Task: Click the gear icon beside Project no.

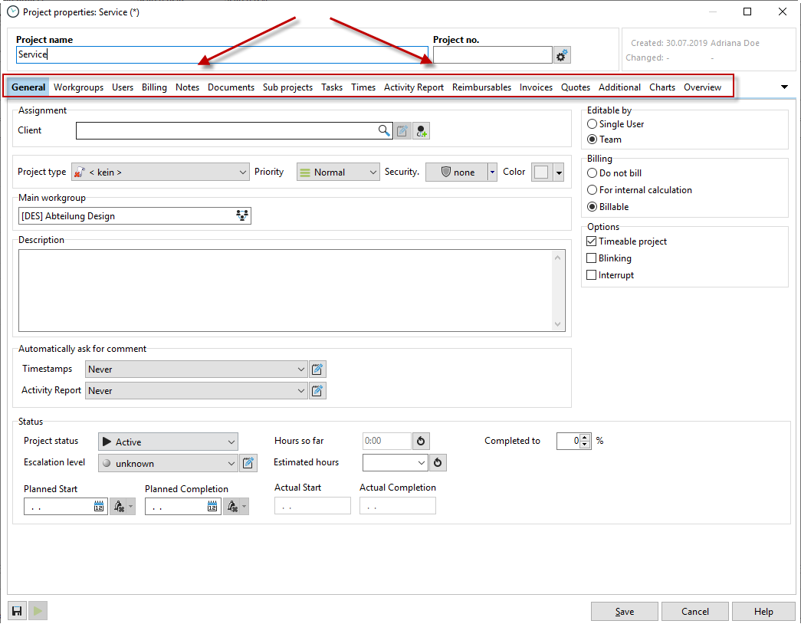Action: click(562, 55)
